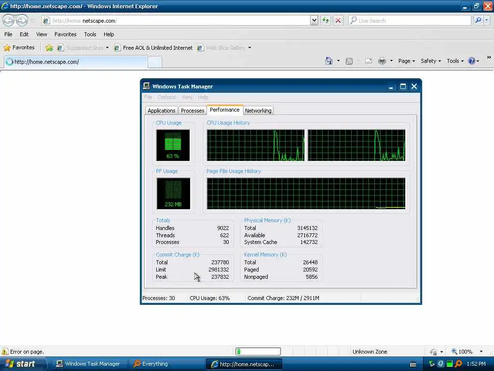Click the IE Back navigation button

coord(9,20)
